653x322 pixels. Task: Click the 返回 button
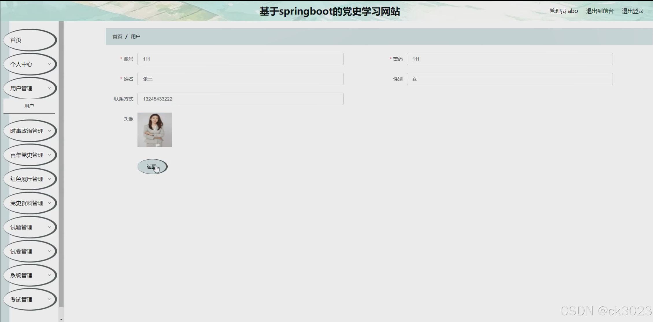(x=152, y=167)
